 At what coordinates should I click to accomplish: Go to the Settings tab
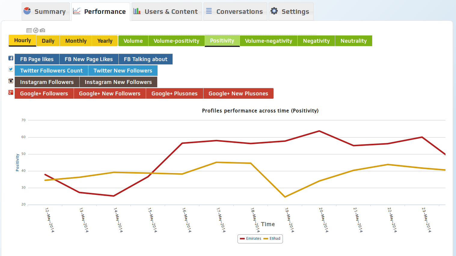[x=291, y=12]
